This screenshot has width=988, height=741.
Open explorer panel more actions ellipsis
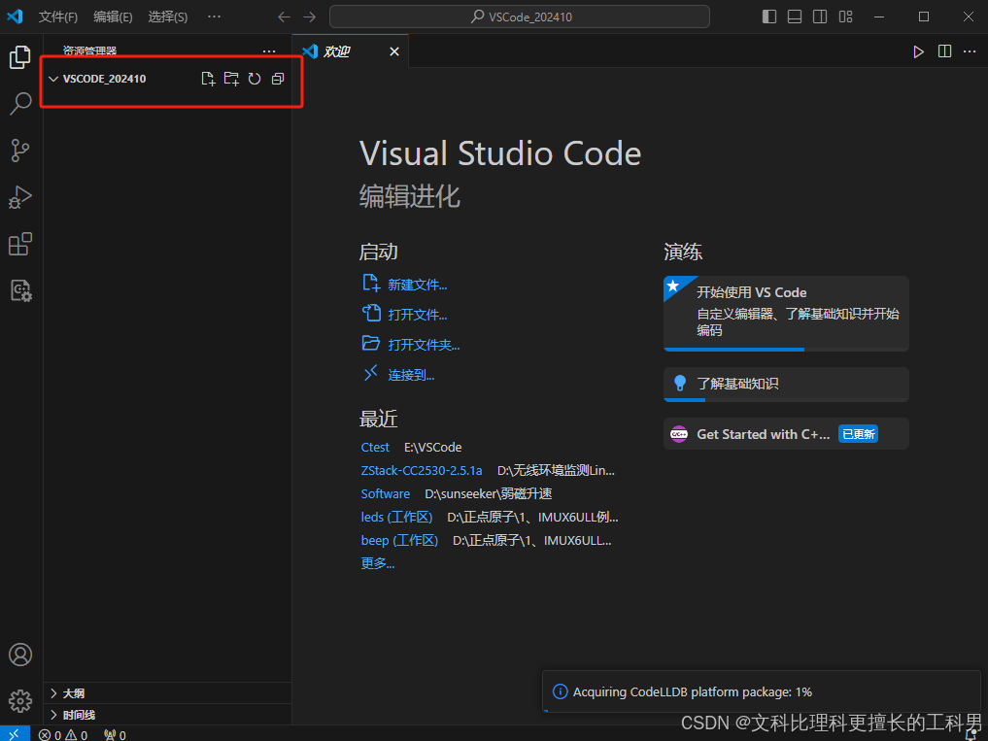[x=269, y=51]
